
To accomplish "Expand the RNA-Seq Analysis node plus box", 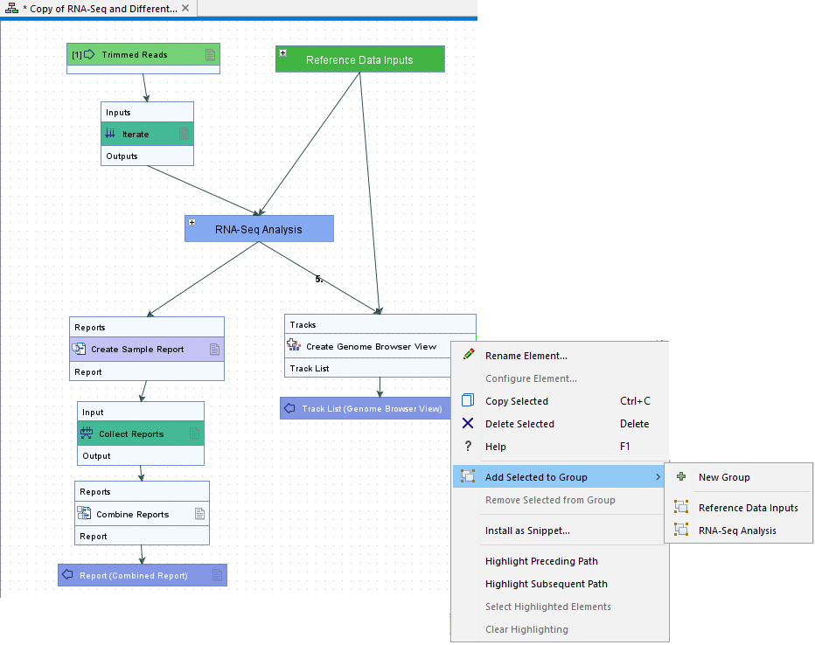I will [192, 224].
